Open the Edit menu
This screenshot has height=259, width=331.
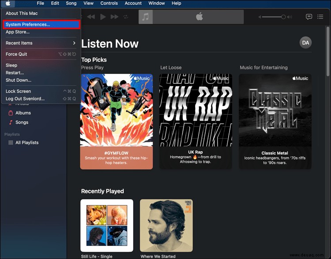pos(55,4)
